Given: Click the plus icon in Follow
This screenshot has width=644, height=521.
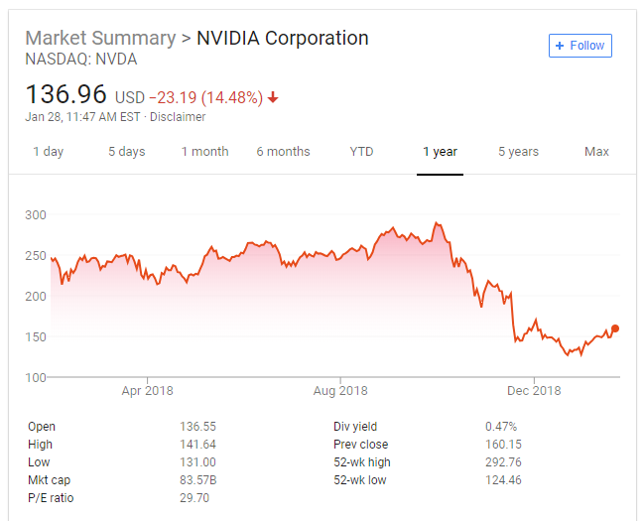Looking at the screenshot, I should click(x=560, y=46).
